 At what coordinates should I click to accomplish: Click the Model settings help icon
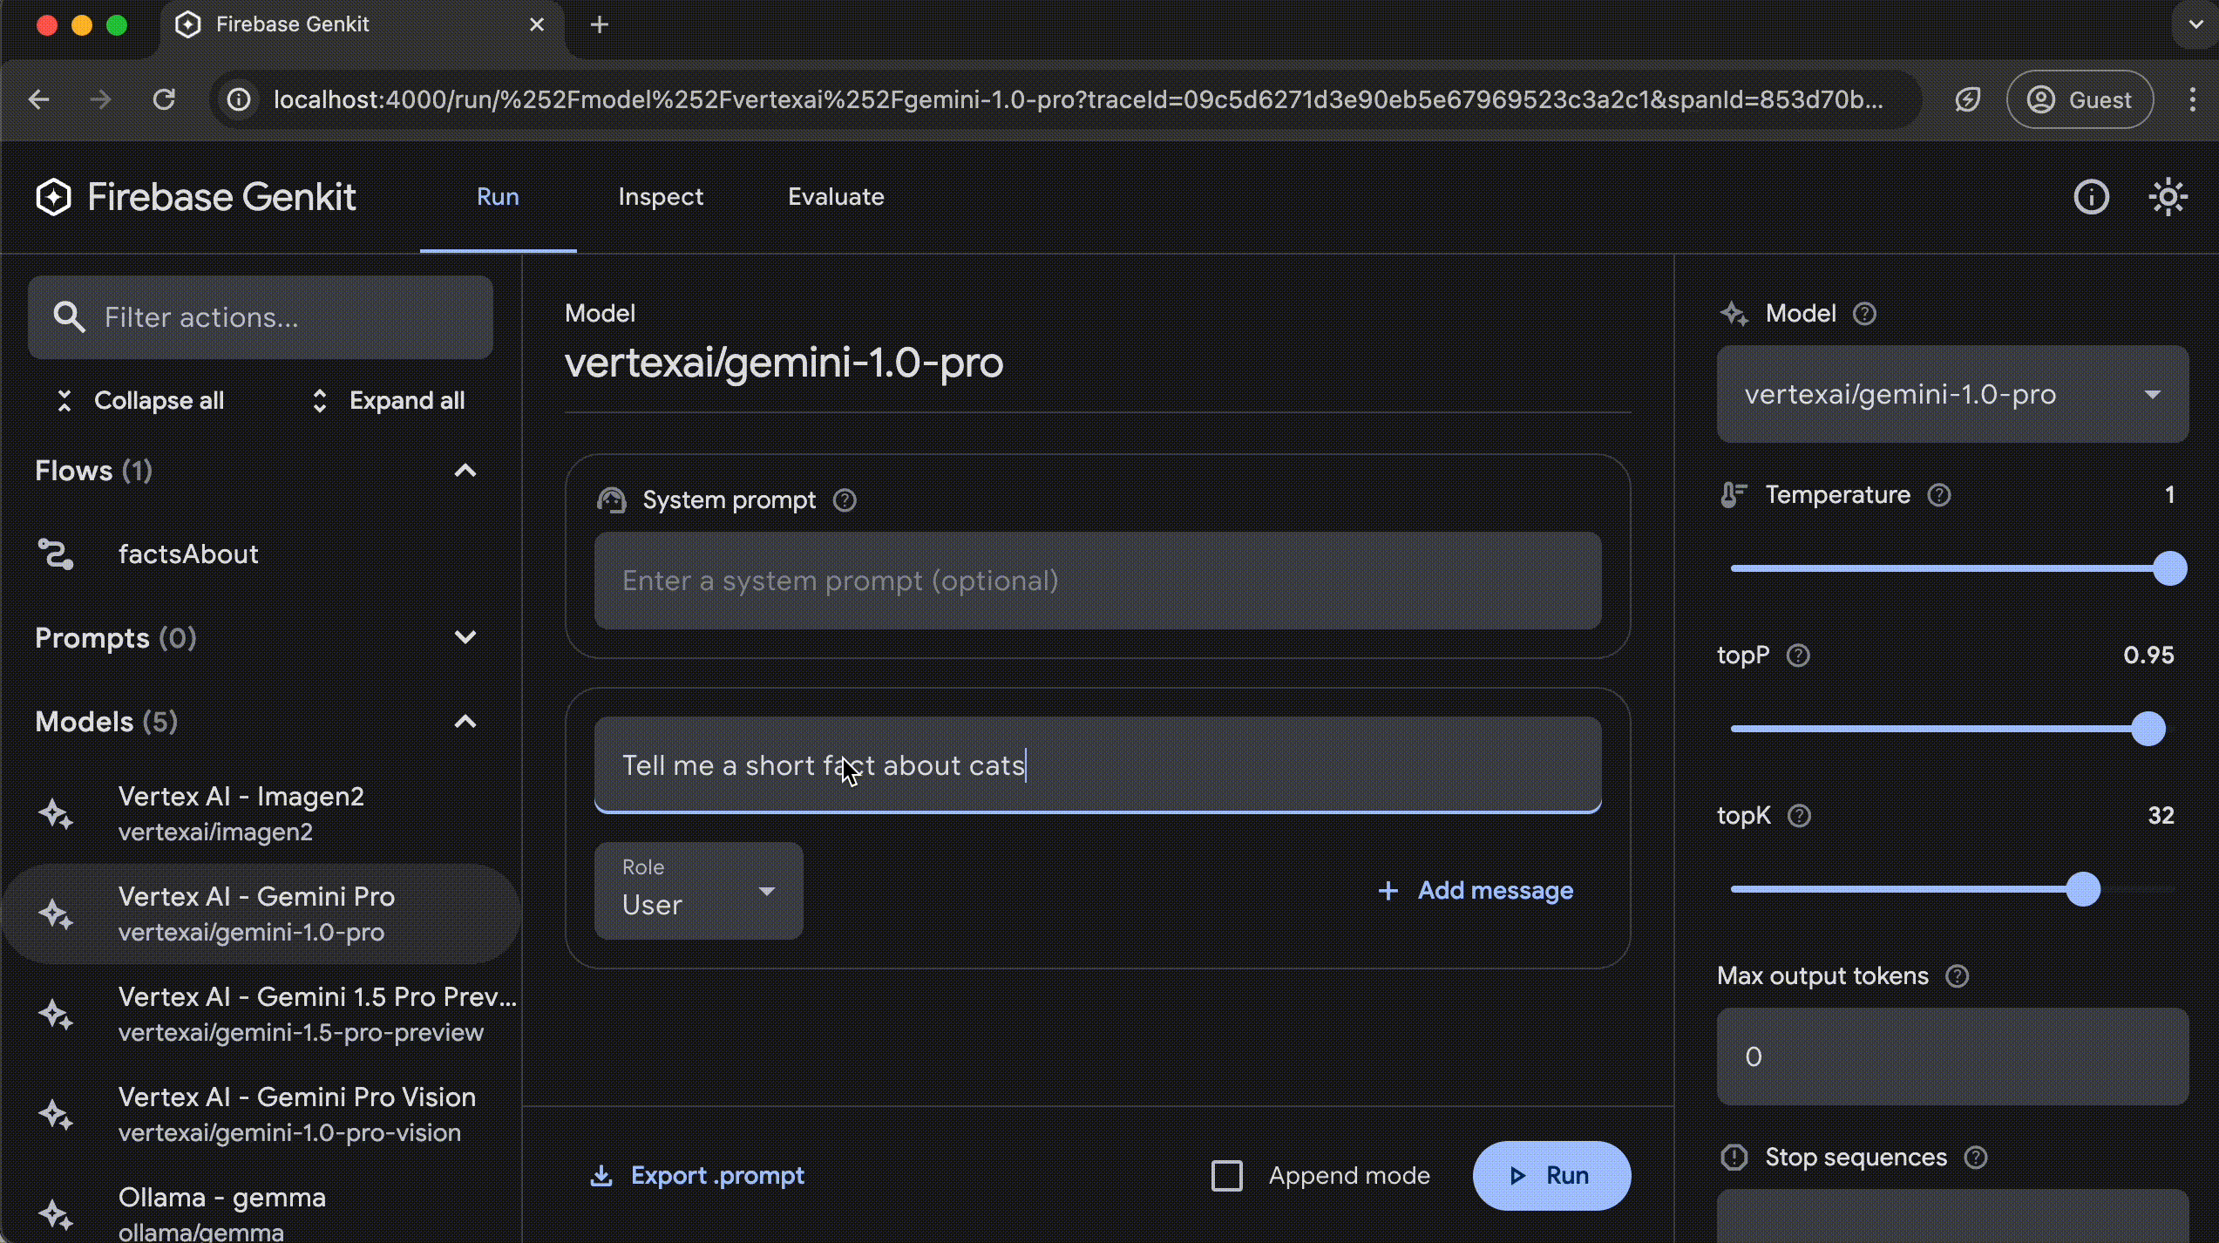coord(1864,314)
